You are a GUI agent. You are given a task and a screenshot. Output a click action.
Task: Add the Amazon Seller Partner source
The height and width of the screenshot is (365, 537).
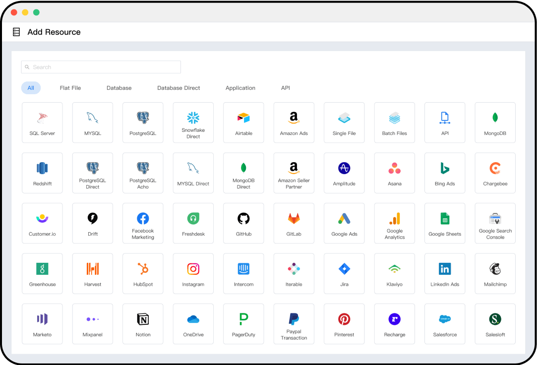(294, 173)
